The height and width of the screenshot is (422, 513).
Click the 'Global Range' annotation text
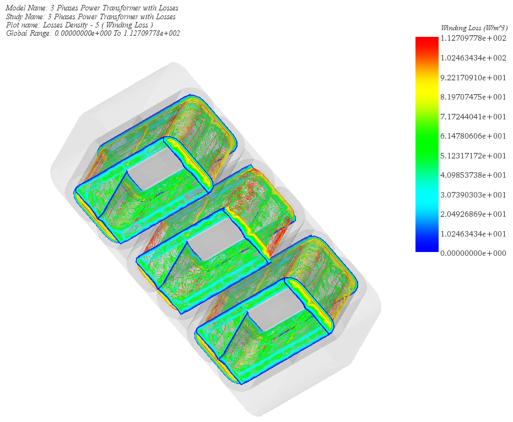coord(93,33)
